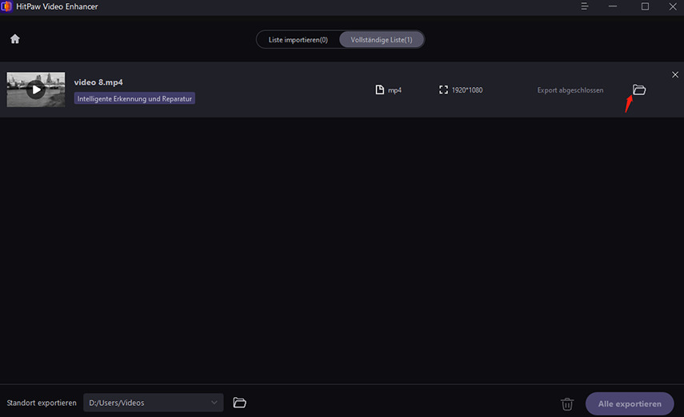The image size is (684, 417).
Task: Go to the Home screen icon
Action: click(x=14, y=39)
